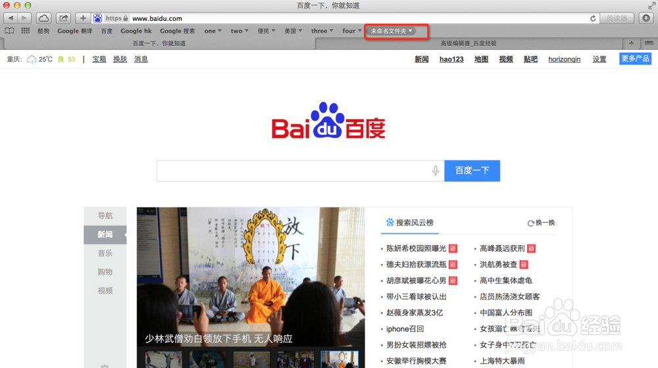Open trending item 洪航勇被查
The image size is (658, 368).
tap(499, 264)
